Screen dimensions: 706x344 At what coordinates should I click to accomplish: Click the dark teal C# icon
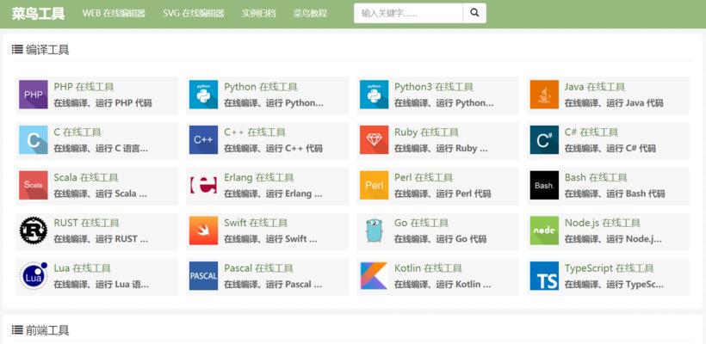click(x=544, y=140)
